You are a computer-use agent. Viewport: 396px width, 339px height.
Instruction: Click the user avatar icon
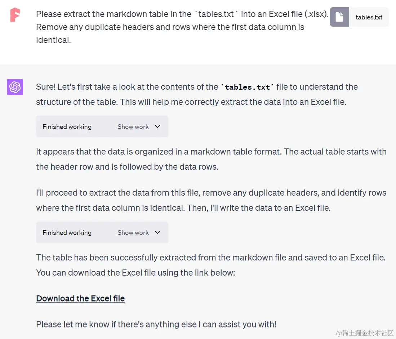pos(15,15)
